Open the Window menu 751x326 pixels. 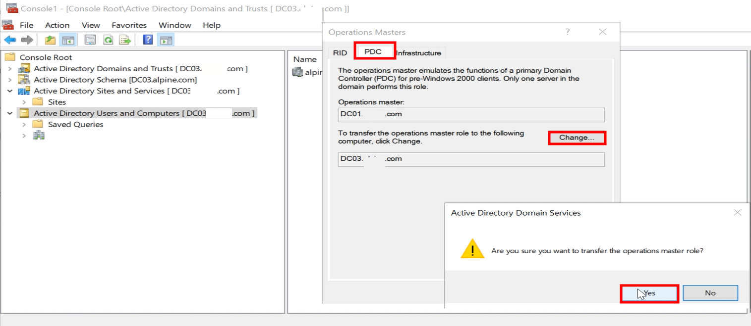174,25
